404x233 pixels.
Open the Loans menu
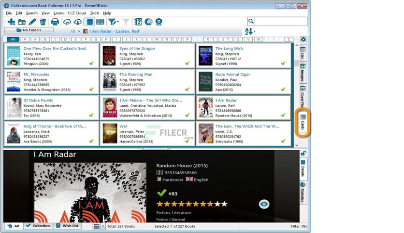[59, 13]
